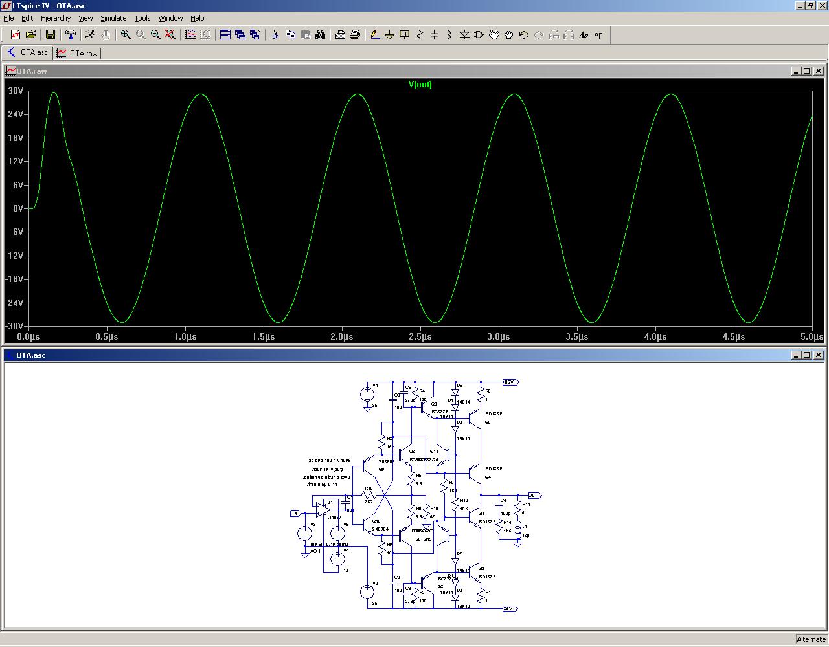Place a ground symbol tool
829x647 pixels.
389,35
